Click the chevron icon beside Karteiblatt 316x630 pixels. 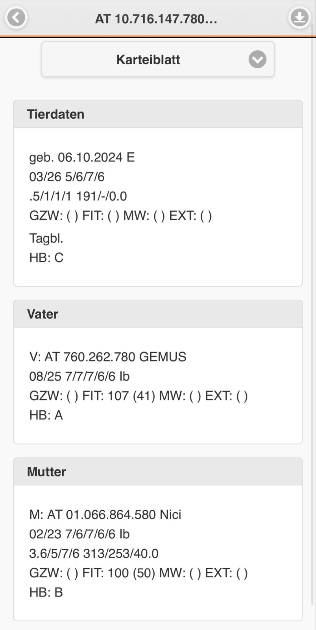[x=257, y=59]
